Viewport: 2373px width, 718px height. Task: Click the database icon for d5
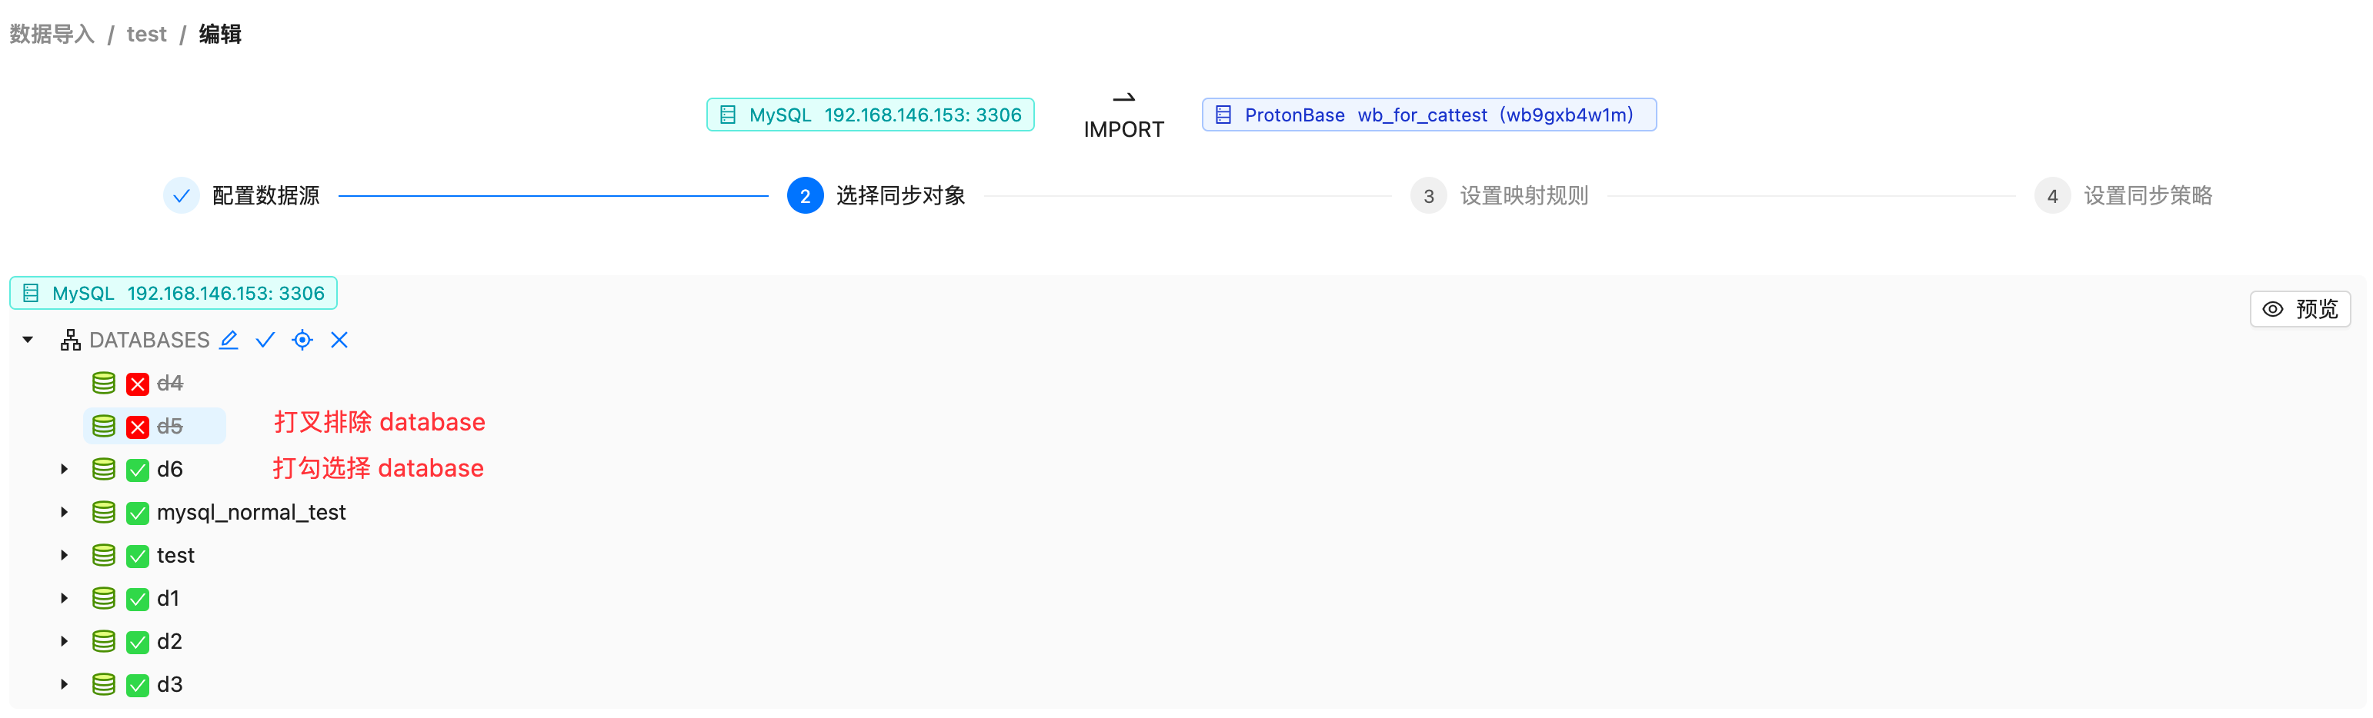click(104, 426)
